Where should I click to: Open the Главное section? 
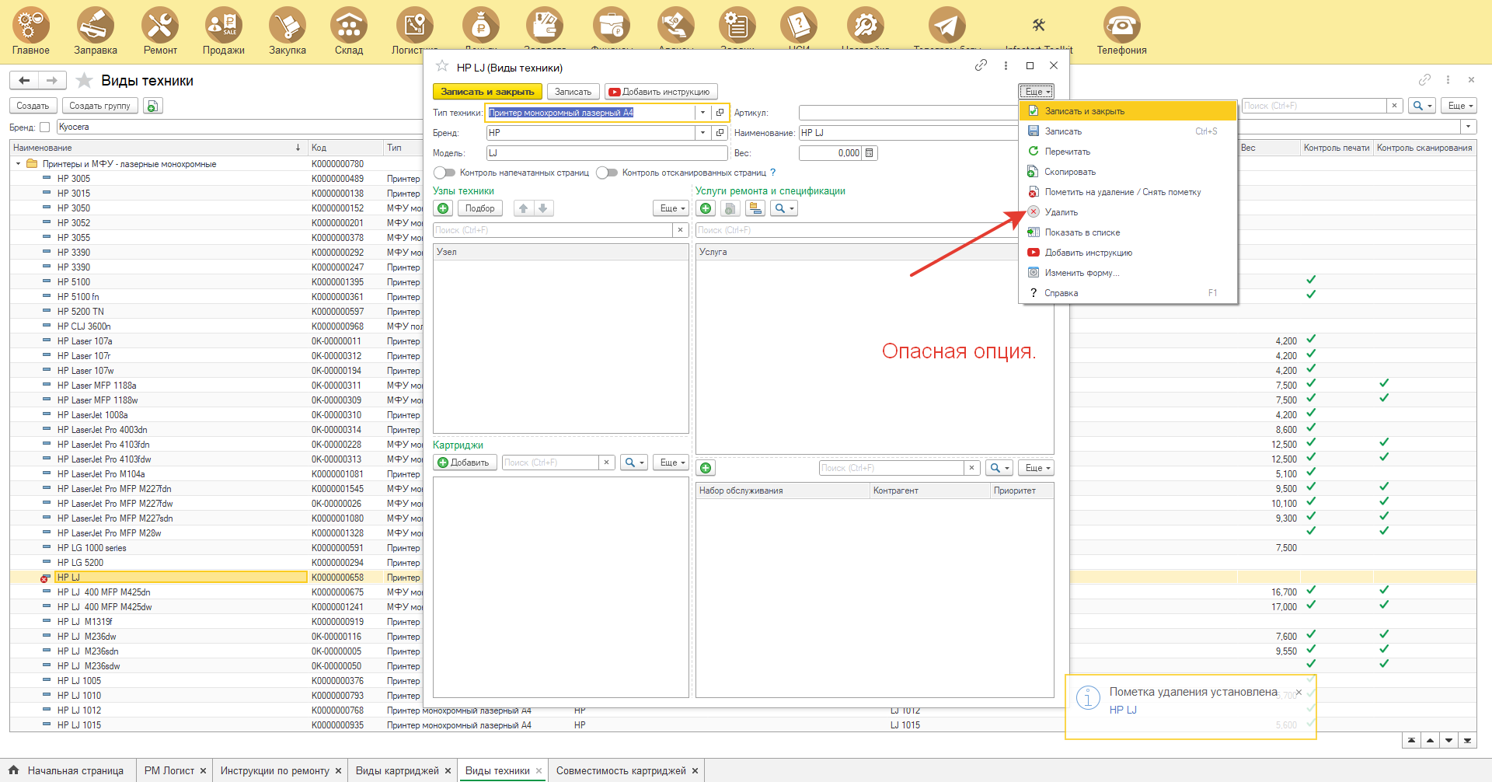tap(31, 31)
